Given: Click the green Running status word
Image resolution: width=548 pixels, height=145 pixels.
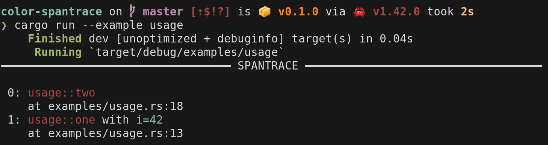Looking at the screenshot, I should 58,52.
